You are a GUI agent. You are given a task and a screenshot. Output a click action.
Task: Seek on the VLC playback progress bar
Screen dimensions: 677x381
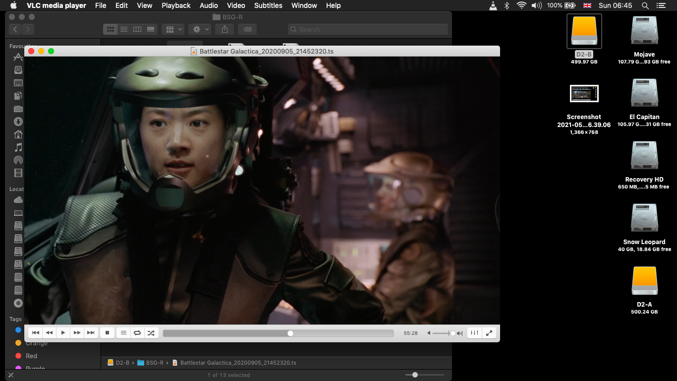click(278, 333)
